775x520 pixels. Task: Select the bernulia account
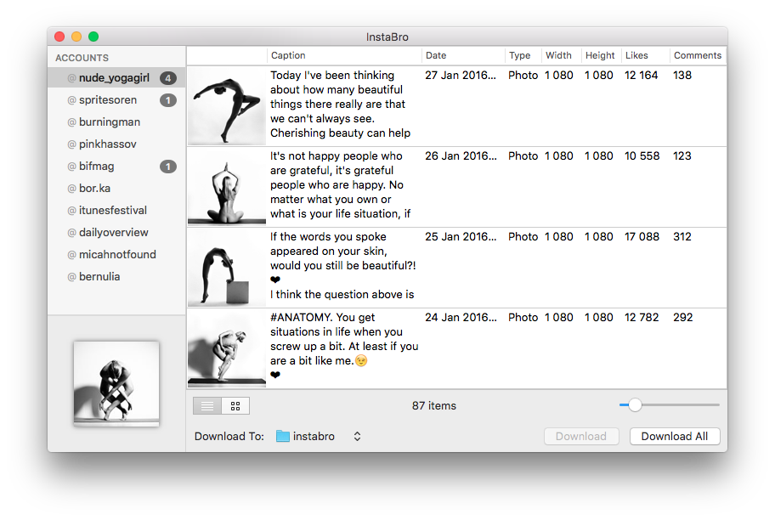[116, 276]
